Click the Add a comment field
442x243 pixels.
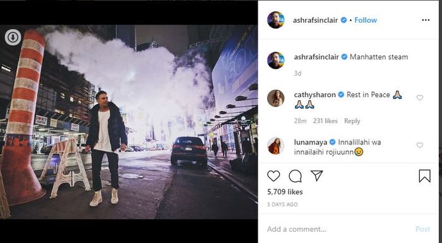click(x=338, y=229)
